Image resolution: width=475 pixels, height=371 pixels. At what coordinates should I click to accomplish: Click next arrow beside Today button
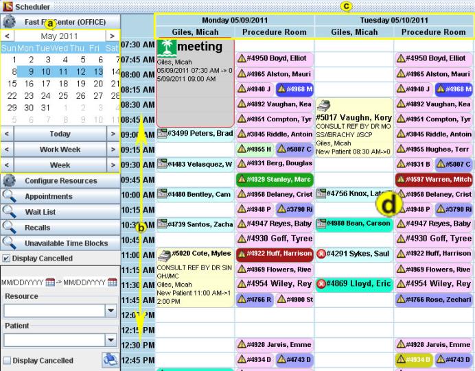click(x=113, y=134)
